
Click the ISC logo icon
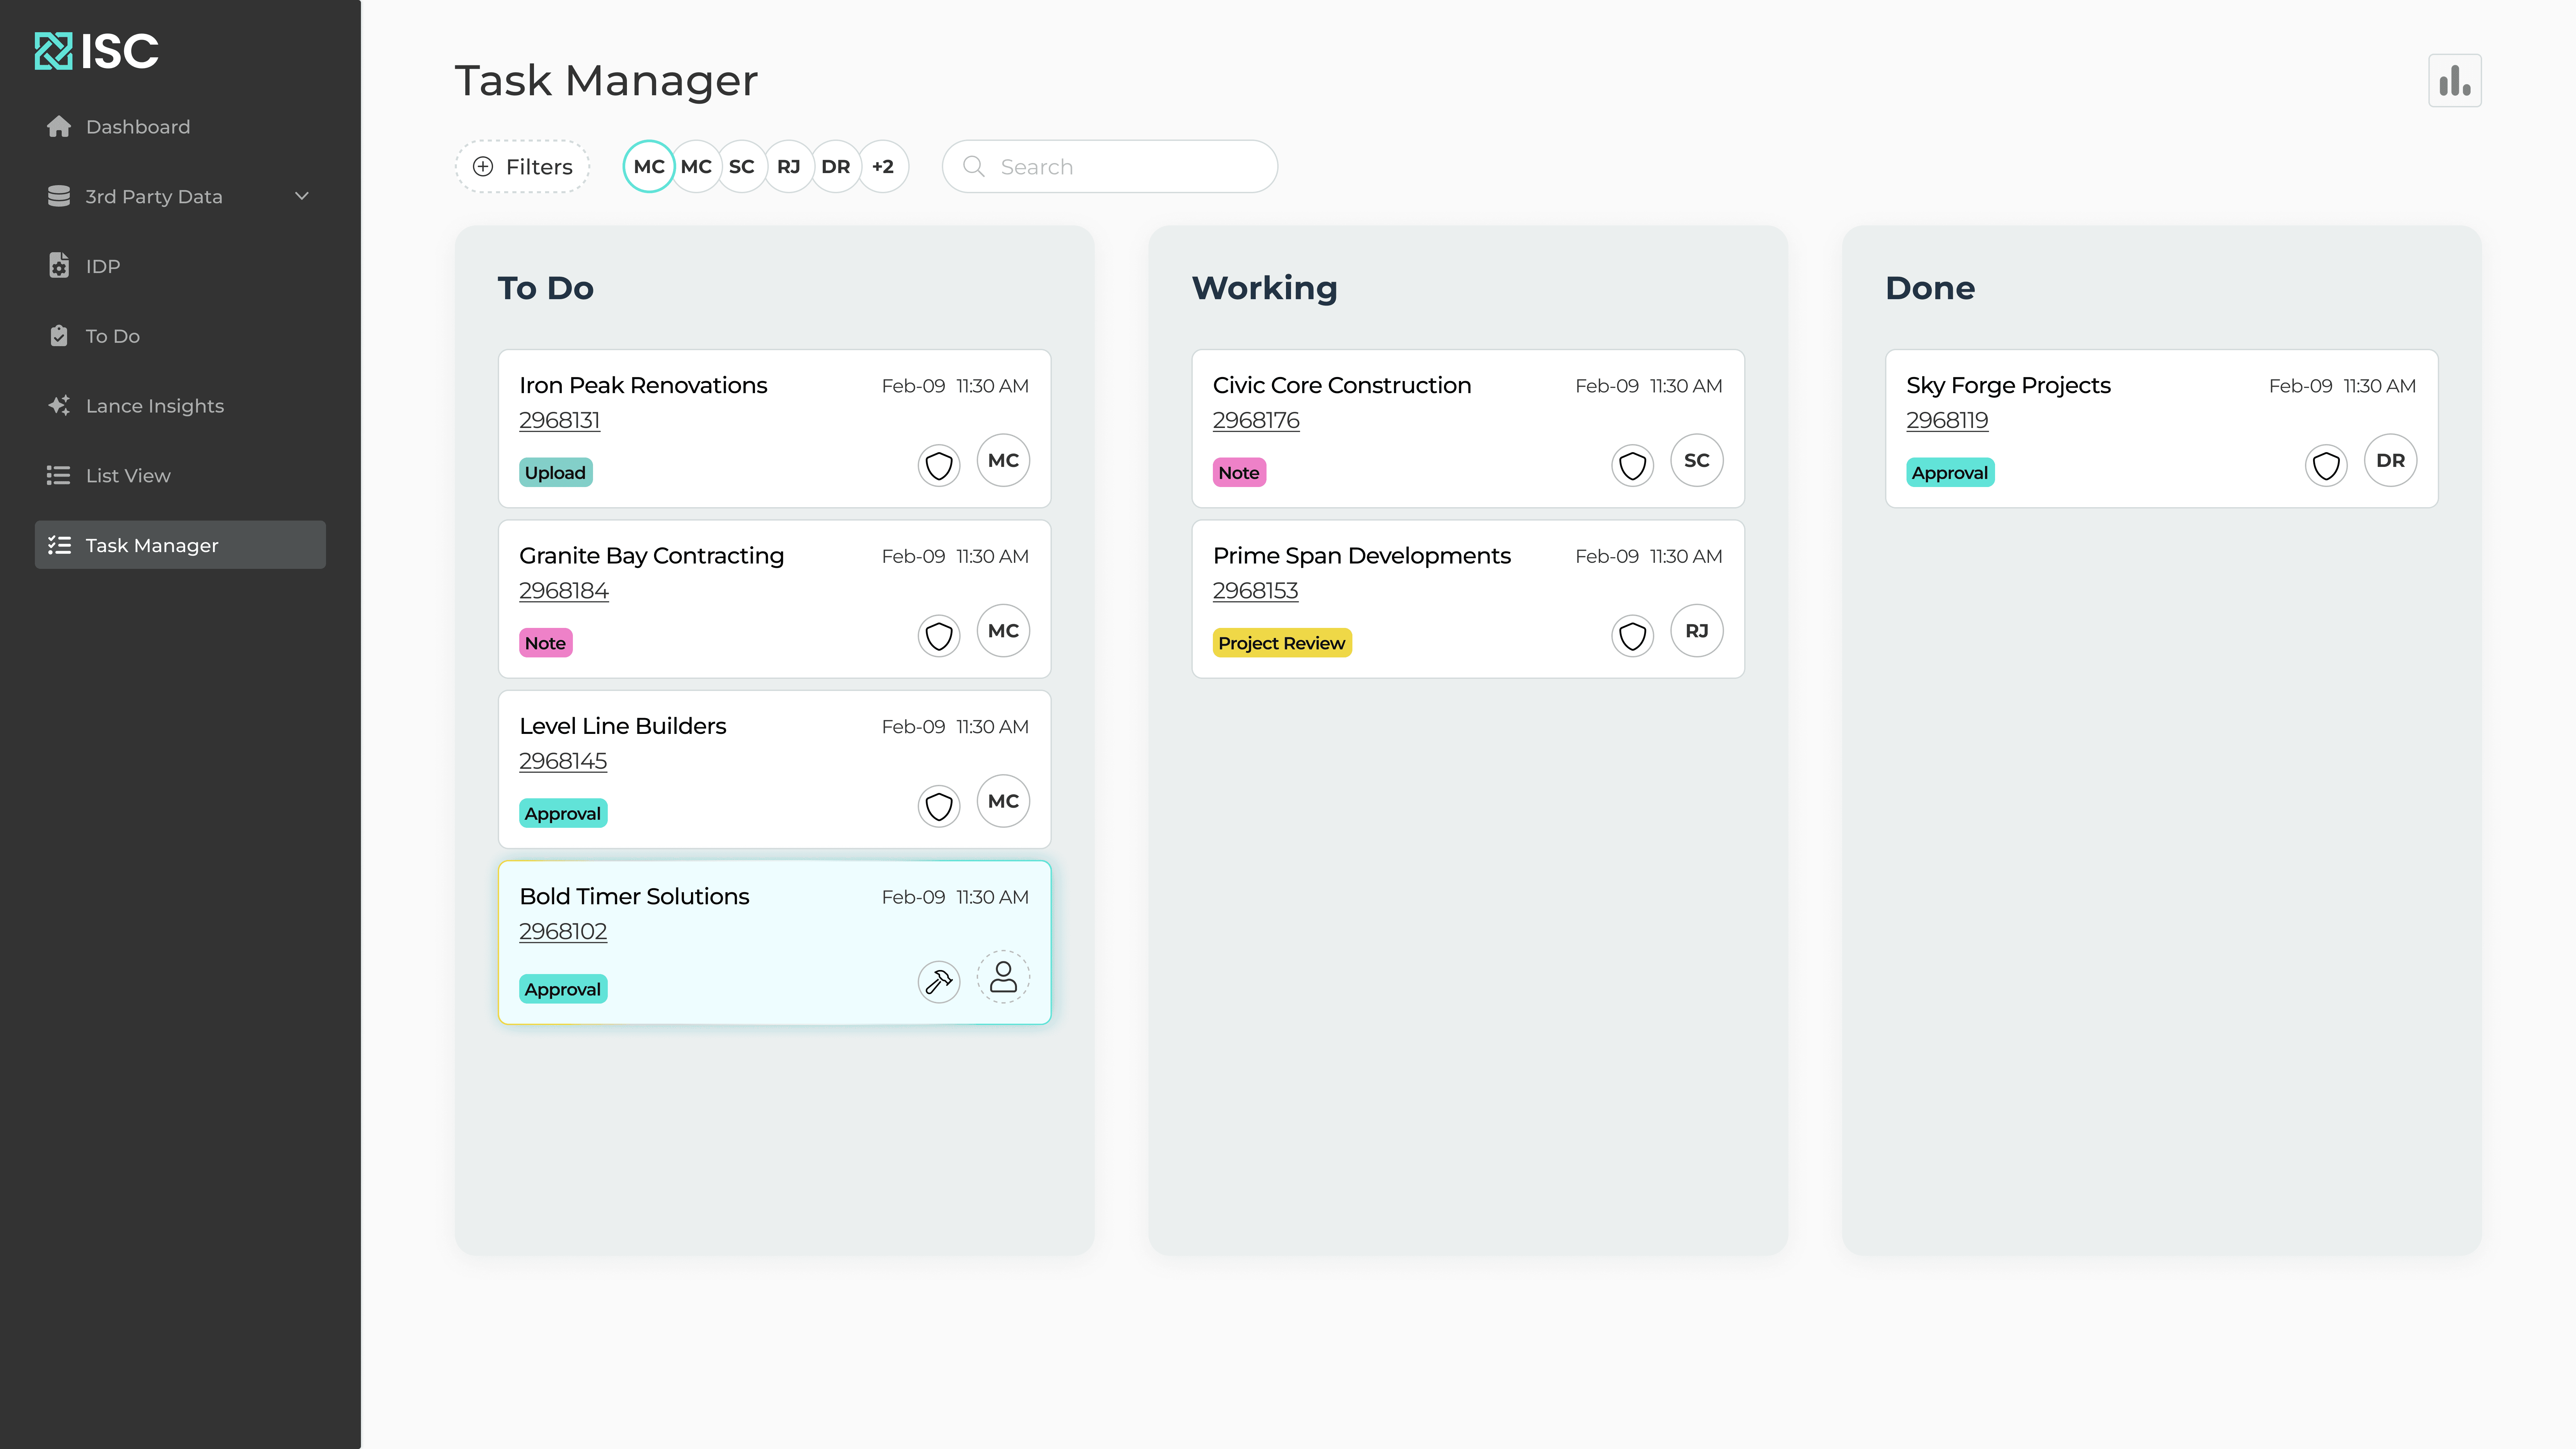point(53,51)
